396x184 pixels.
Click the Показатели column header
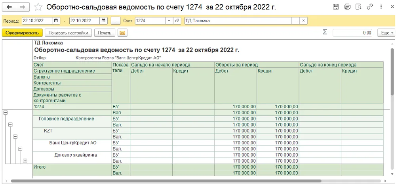tap(121, 82)
